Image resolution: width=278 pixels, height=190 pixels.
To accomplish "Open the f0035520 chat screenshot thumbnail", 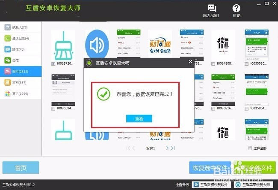I will [257, 45].
